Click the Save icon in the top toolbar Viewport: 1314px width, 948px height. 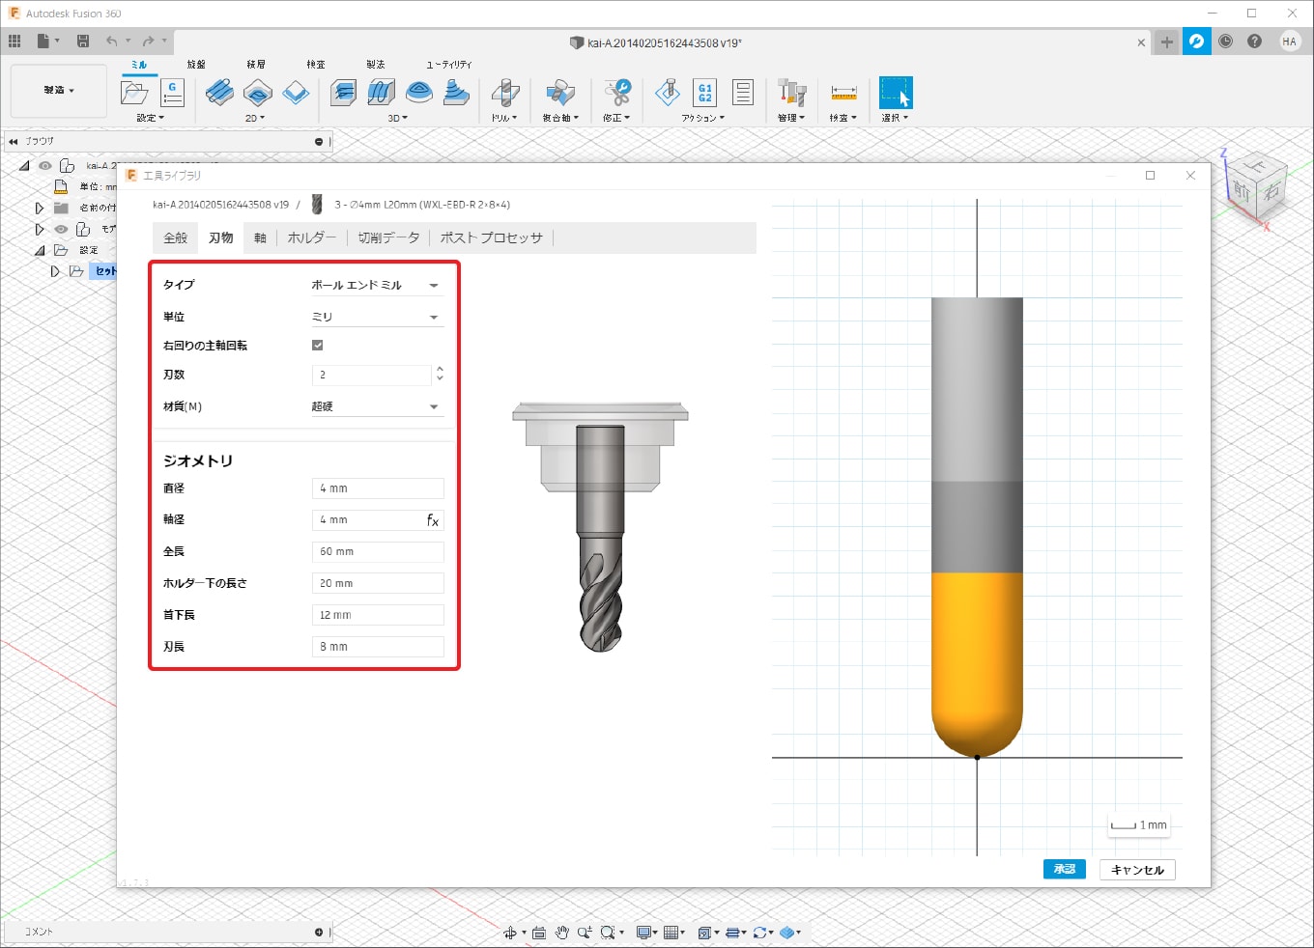click(x=83, y=41)
